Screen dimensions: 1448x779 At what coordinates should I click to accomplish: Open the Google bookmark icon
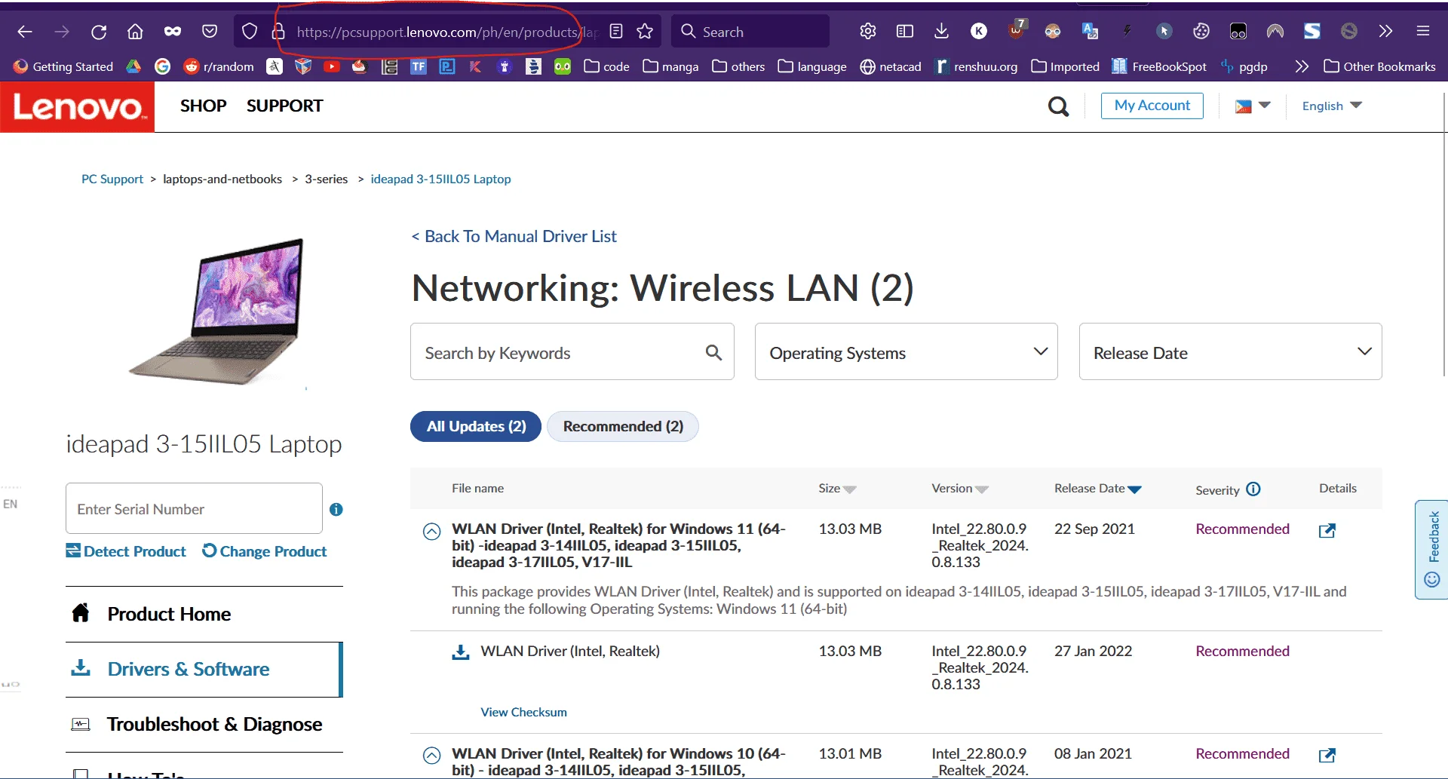point(162,66)
